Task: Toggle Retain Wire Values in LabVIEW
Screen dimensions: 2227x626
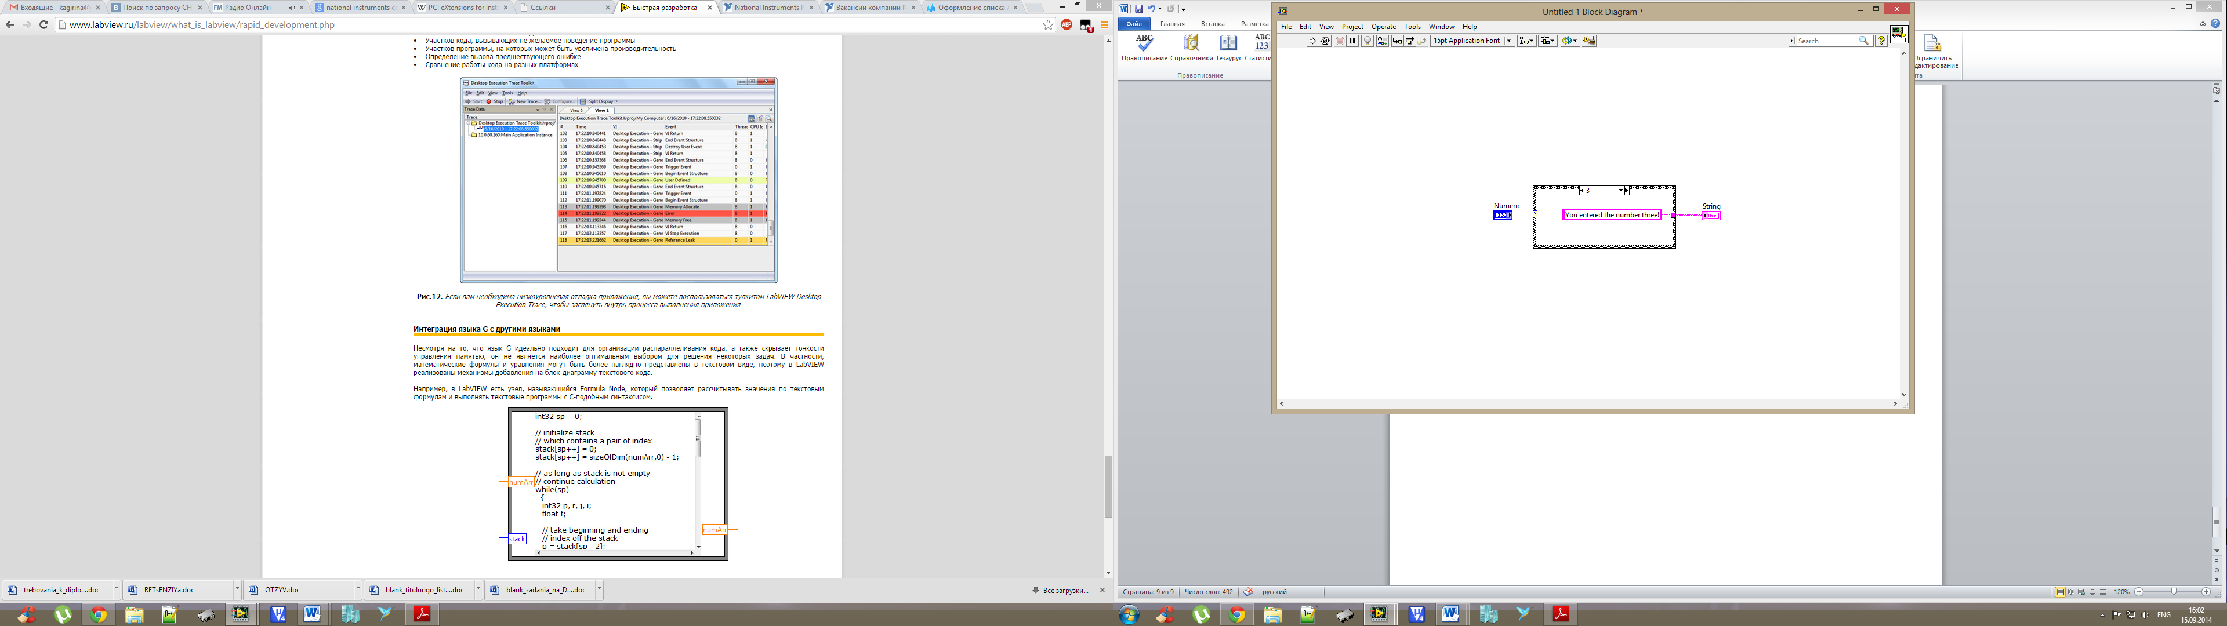Action: tap(1383, 41)
